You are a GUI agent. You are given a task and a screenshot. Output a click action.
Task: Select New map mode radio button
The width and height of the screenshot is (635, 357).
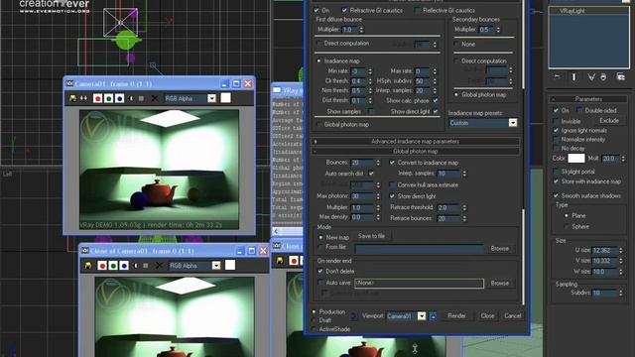coord(320,238)
